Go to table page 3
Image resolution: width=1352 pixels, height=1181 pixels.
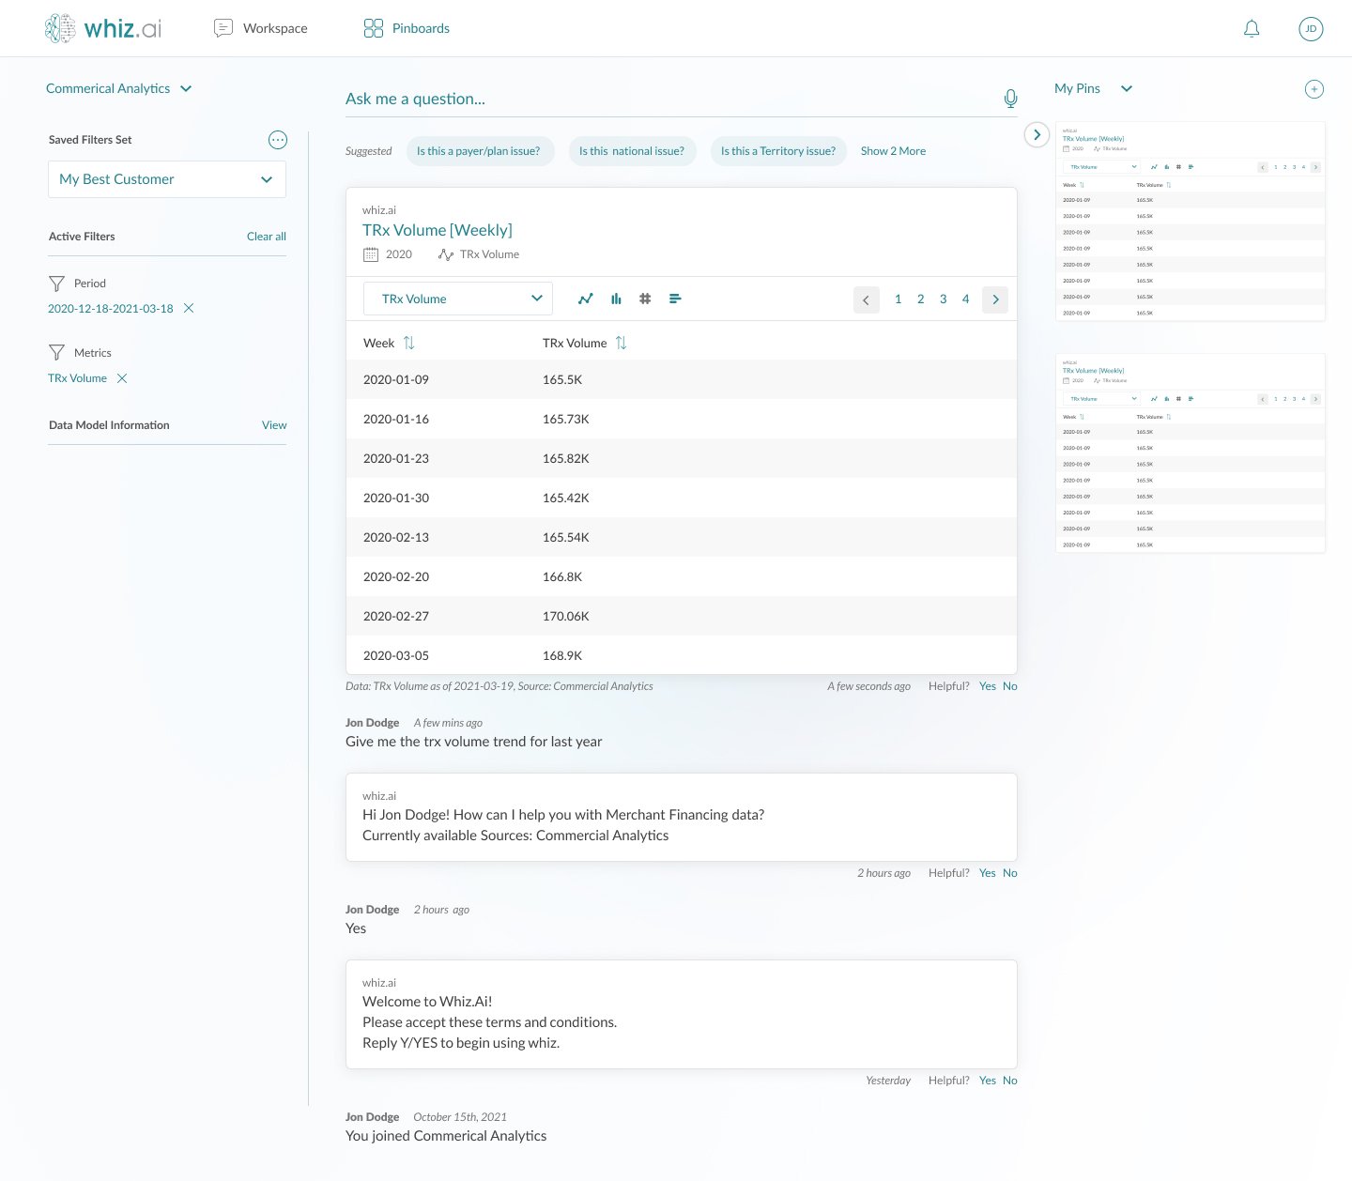[944, 299]
